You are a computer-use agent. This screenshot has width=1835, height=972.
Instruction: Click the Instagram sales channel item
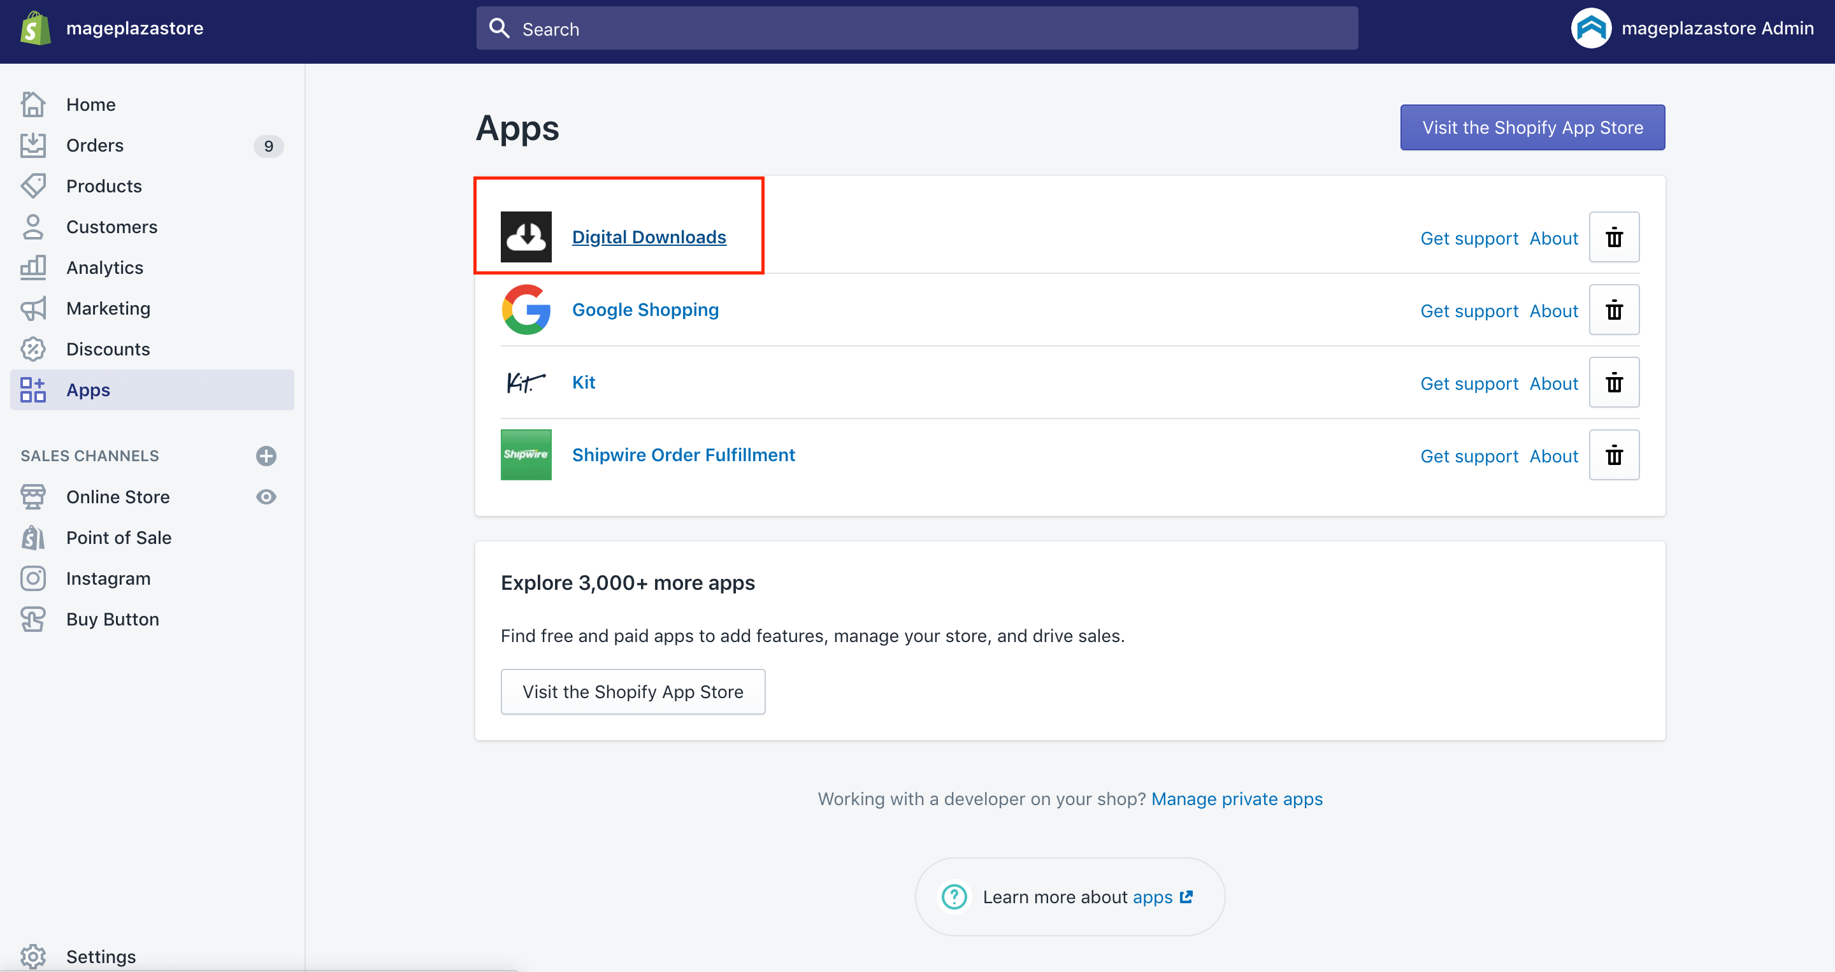[108, 578]
